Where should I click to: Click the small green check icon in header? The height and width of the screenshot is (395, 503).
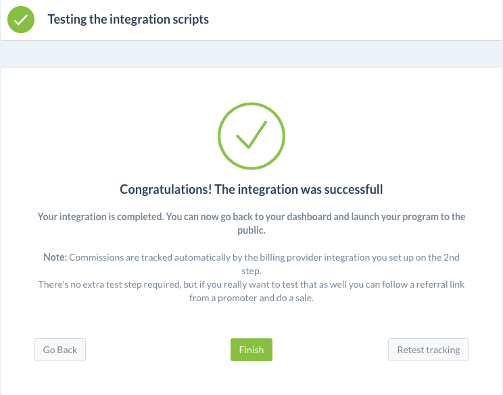[x=21, y=20]
